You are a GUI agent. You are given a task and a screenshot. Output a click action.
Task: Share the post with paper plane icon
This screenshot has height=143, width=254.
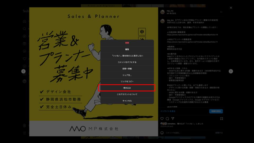click(173, 119)
